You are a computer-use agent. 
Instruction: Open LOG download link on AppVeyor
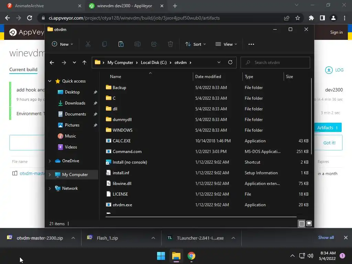(334, 70)
